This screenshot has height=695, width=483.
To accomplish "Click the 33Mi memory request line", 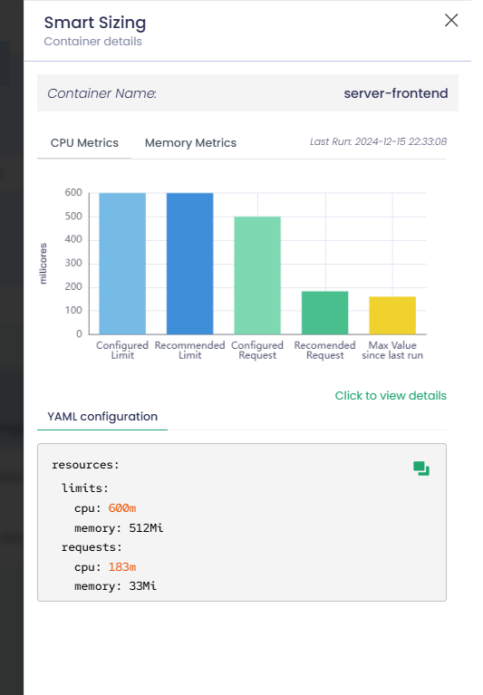I will point(115,586).
